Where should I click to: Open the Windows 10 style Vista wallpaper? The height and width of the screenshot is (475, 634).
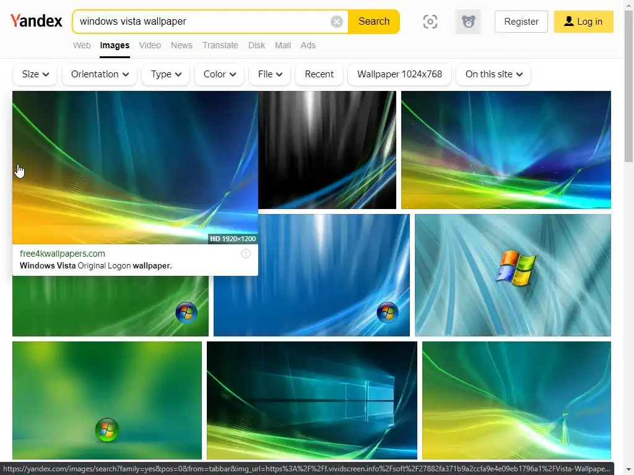[x=312, y=400]
